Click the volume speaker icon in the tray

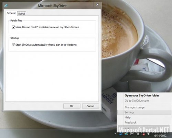149,134
